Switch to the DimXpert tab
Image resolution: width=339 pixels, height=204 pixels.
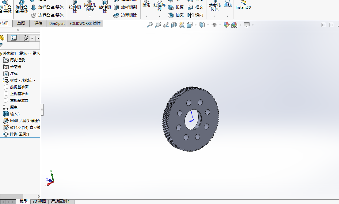pos(57,23)
